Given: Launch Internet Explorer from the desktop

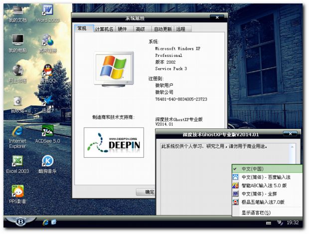Looking at the screenshot, I should [17, 131].
